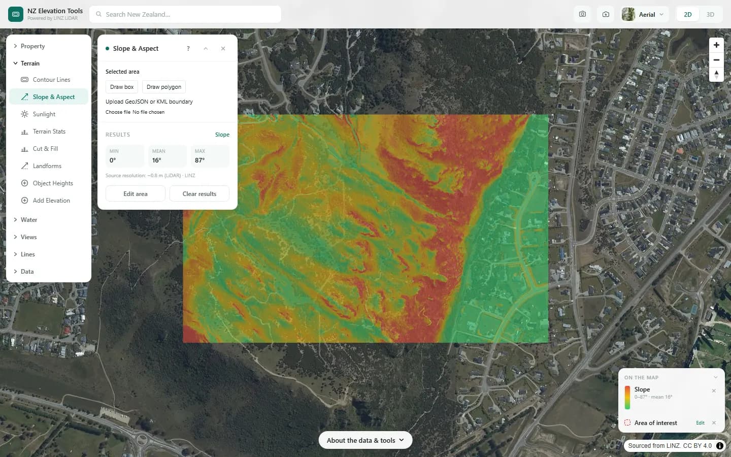Open Landforms menu item
The height and width of the screenshot is (457, 731).
49,166
